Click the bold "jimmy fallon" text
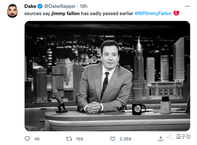Image resolution: width=197 pixels, height=145 pixels. tap(65, 14)
